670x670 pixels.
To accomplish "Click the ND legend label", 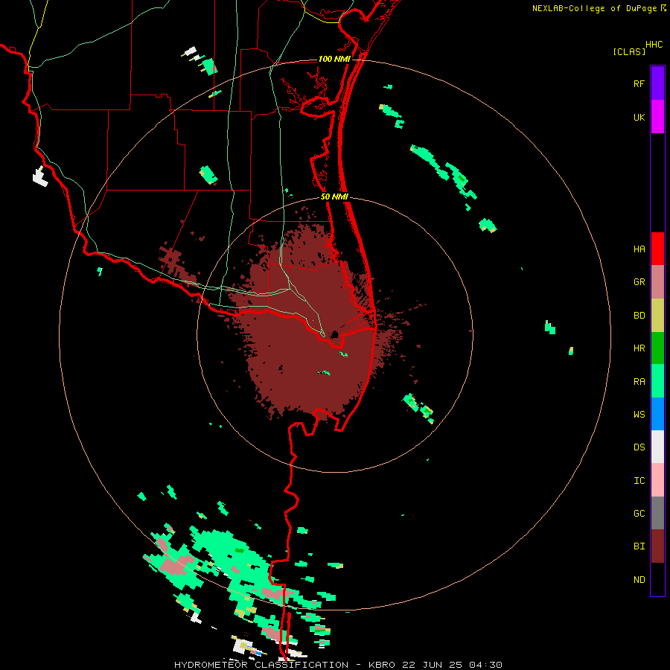I will (639, 580).
